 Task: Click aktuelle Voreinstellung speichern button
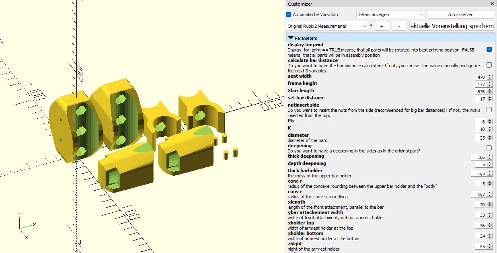[452, 26]
